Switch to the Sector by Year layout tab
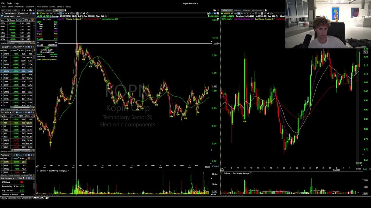 click(14, 198)
